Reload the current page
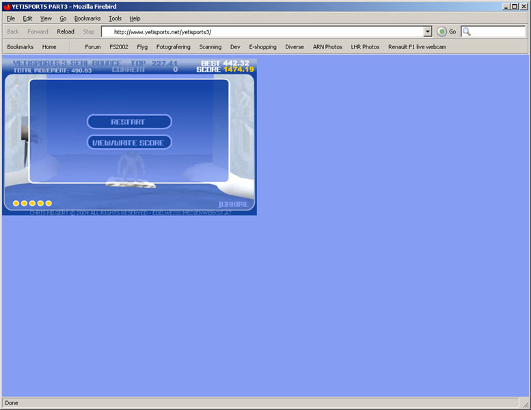The height and width of the screenshot is (410, 531). 66,31
